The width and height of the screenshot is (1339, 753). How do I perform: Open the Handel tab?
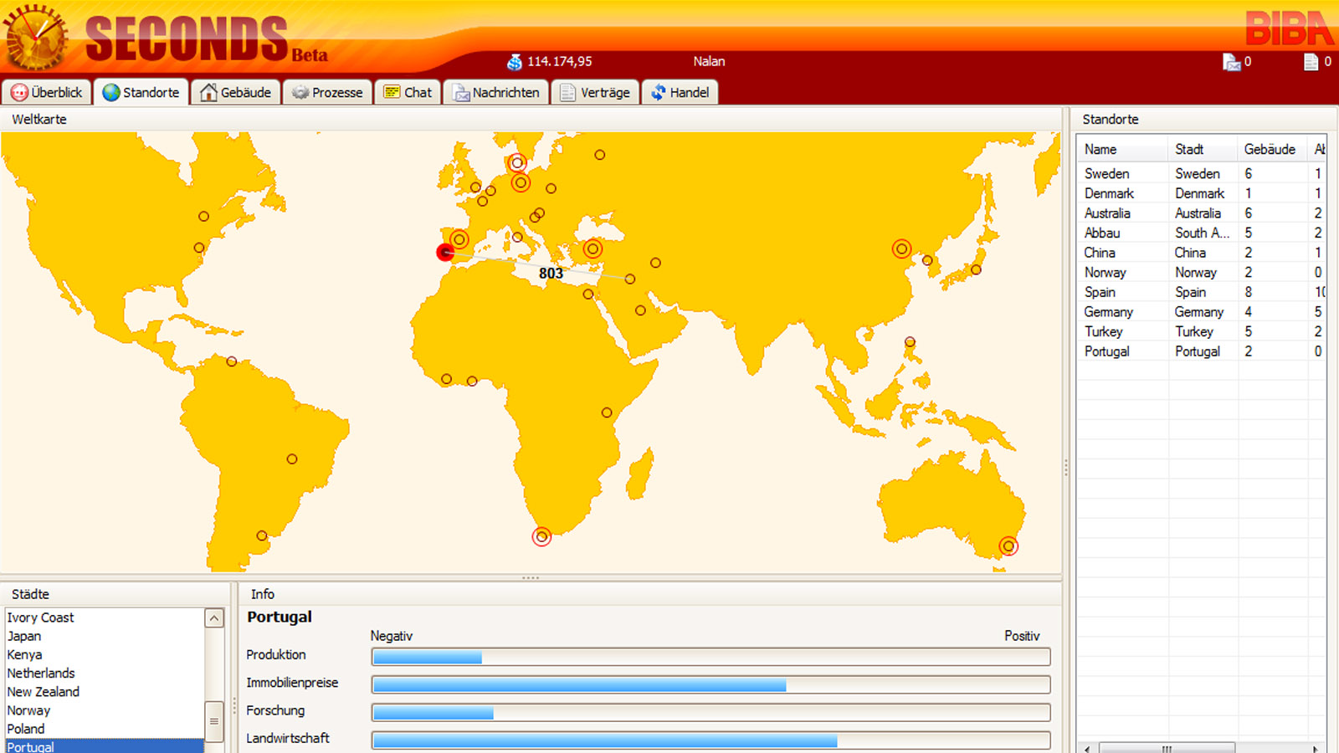coord(680,92)
